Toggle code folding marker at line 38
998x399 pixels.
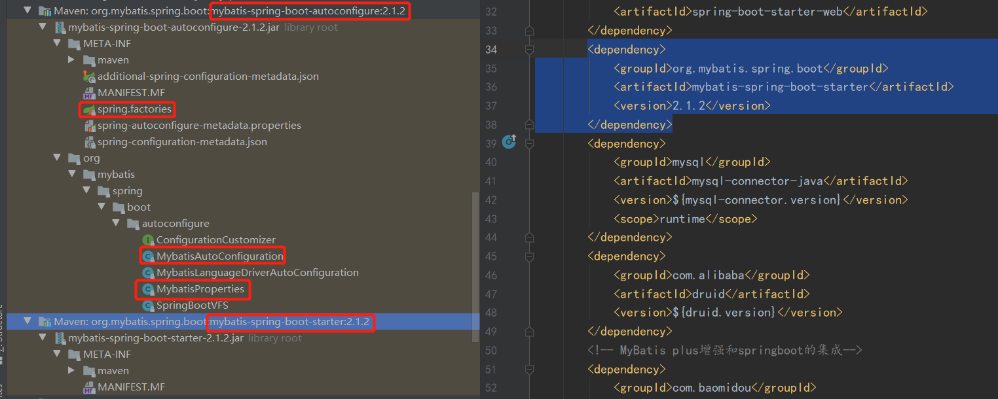click(x=529, y=124)
